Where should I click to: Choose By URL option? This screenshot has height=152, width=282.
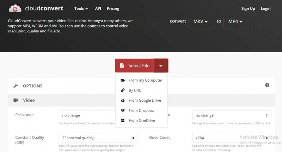[x=142, y=90]
